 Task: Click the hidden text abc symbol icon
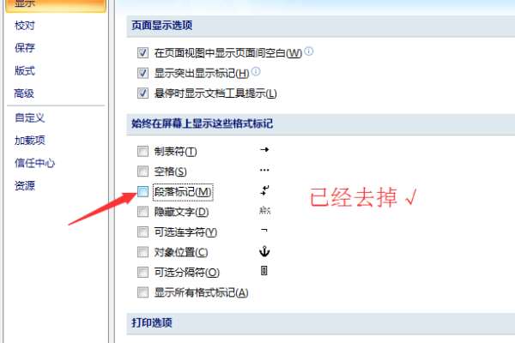tap(264, 210)
